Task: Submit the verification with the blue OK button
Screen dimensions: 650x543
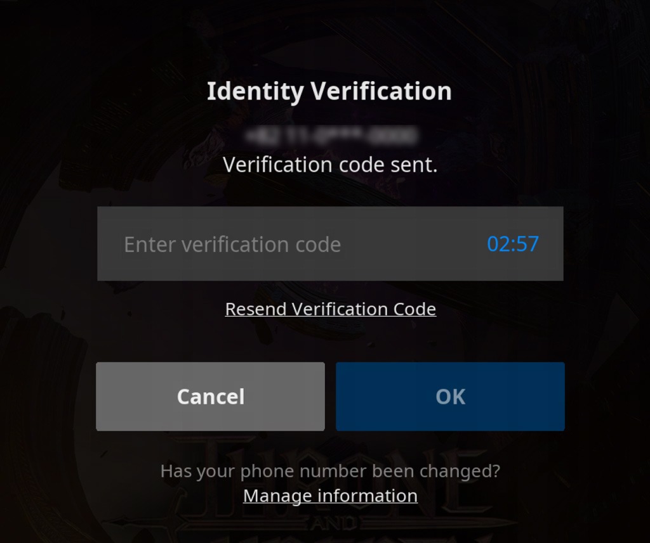Action: coord(450,397)
